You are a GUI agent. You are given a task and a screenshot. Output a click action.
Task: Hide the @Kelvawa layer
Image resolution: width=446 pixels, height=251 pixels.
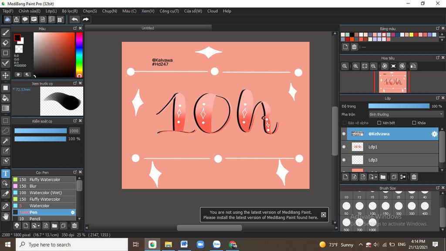344,134
